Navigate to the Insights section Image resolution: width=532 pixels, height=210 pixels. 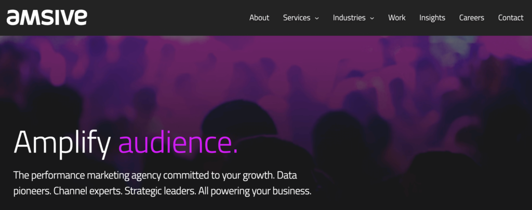click(x=432, y=18)
